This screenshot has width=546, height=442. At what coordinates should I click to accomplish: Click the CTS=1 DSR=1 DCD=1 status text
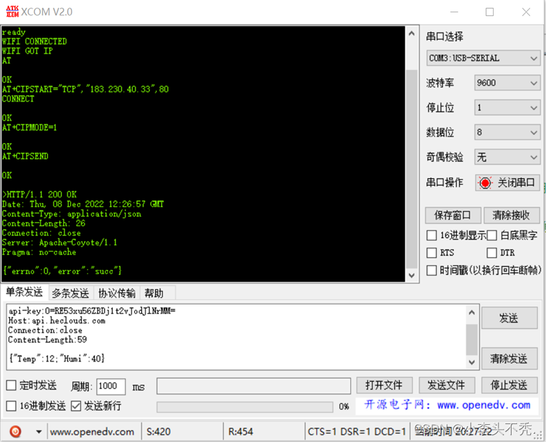pyautogui.click(x=357, y=432)
